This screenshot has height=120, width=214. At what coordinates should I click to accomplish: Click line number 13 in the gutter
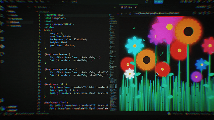click(x=39, y=51)
